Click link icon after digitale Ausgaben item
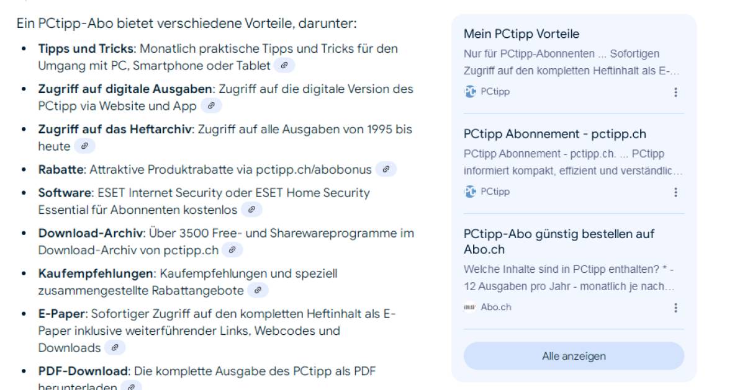This screenshot has height=390, width=745. pyautogui.click(x=211, y=106)
